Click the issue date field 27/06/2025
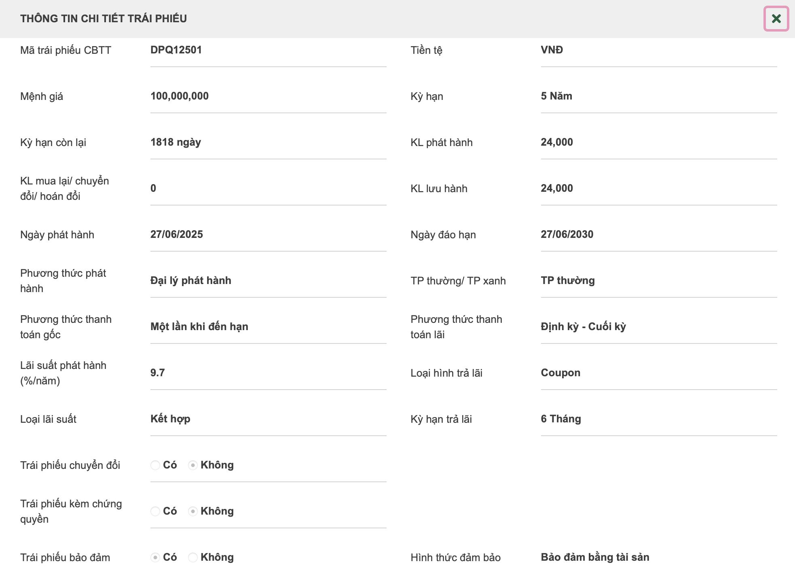This screenshot has width=795, height=568. (268, 235)
